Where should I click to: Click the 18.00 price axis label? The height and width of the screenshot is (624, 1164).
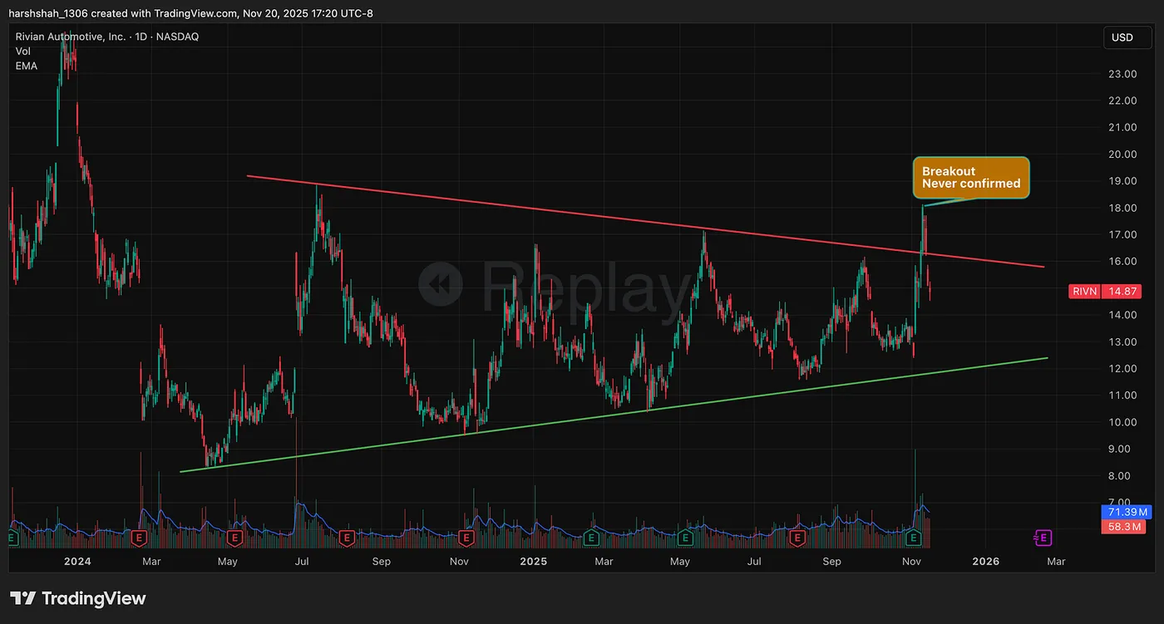pos(1122,208)
